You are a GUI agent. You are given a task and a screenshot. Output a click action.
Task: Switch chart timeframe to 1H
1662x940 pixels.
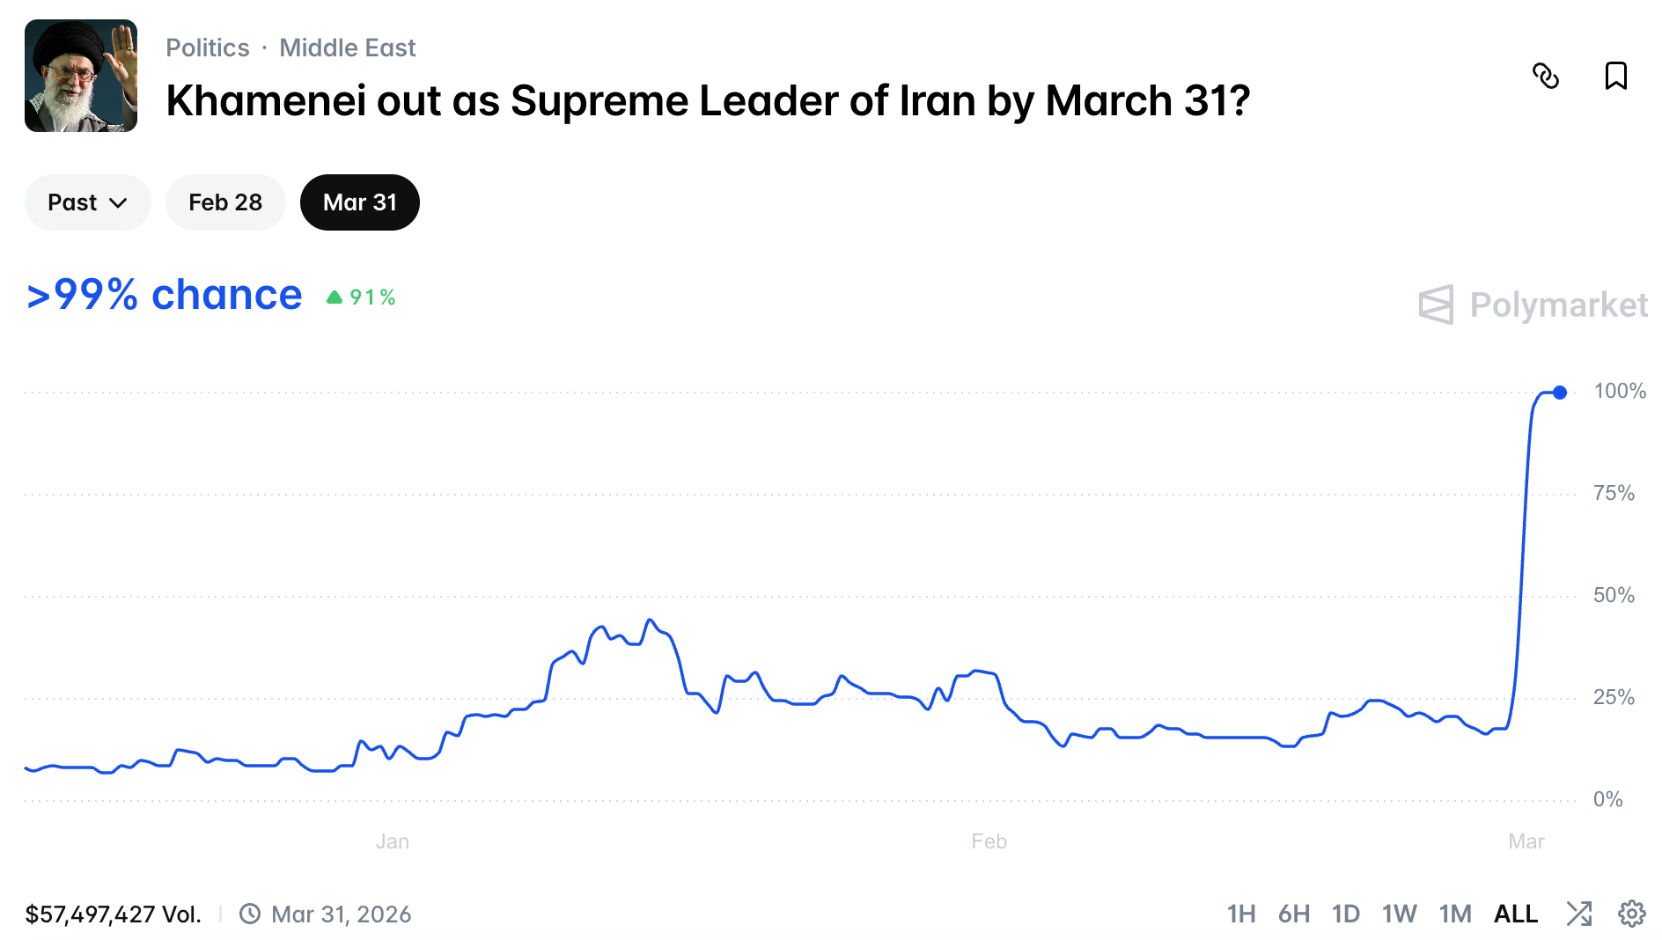pyautogui.click(x=1242, y=914)
